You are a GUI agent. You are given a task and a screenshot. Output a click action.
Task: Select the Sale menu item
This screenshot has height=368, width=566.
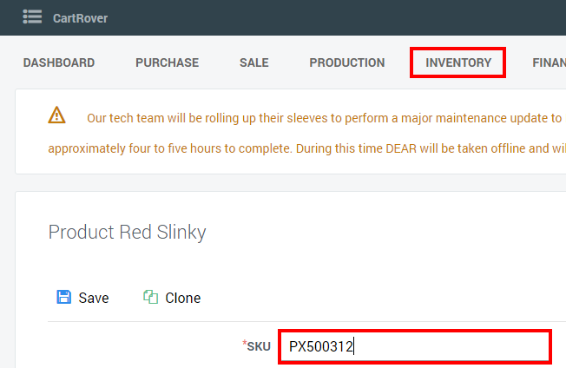click(x=253, y=62)
